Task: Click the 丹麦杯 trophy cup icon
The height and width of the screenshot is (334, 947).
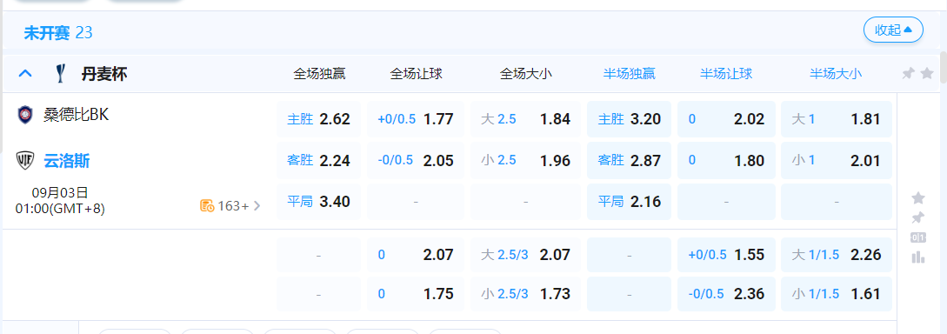Action: [60, 74]
